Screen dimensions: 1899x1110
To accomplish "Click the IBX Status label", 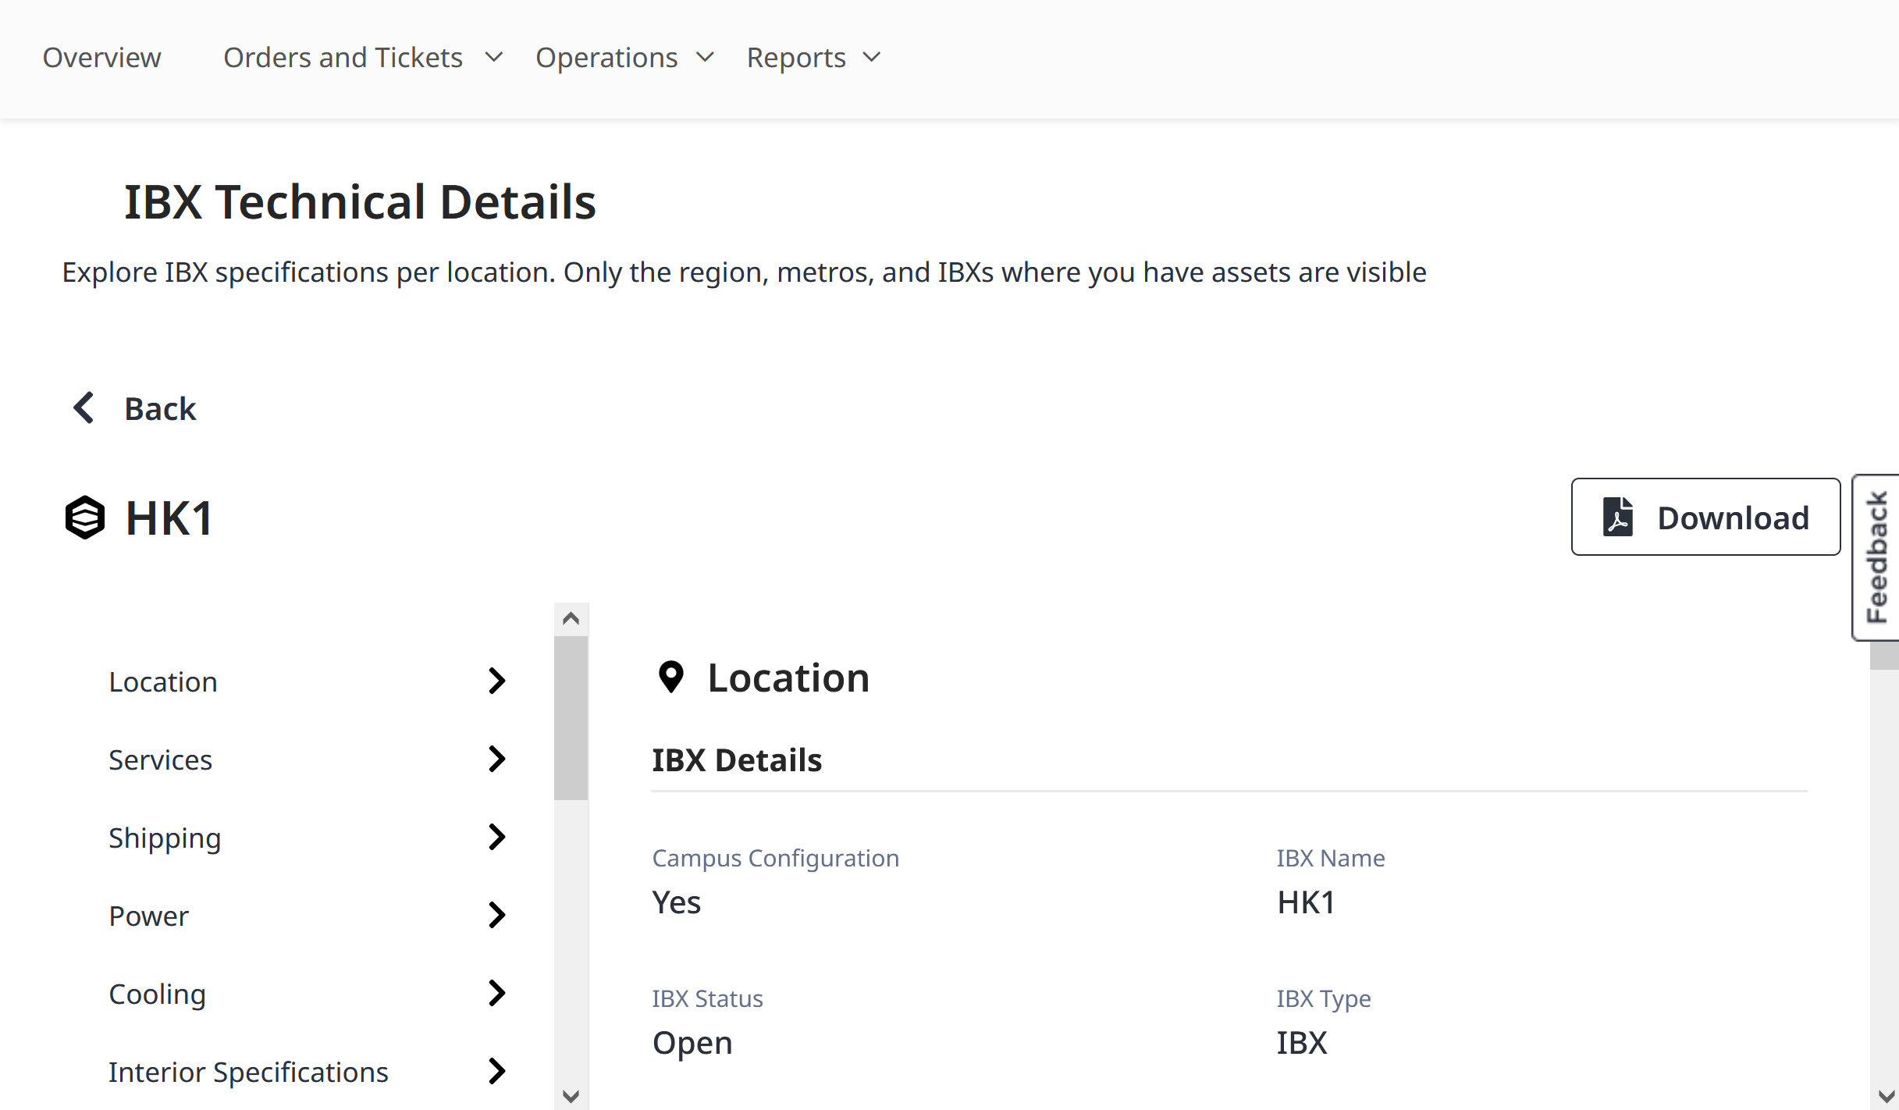I will coord(707,999).
